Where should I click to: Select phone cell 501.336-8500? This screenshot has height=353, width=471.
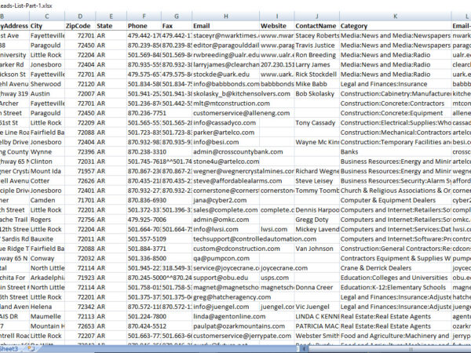pyautogui.click(x=144, y=258)
